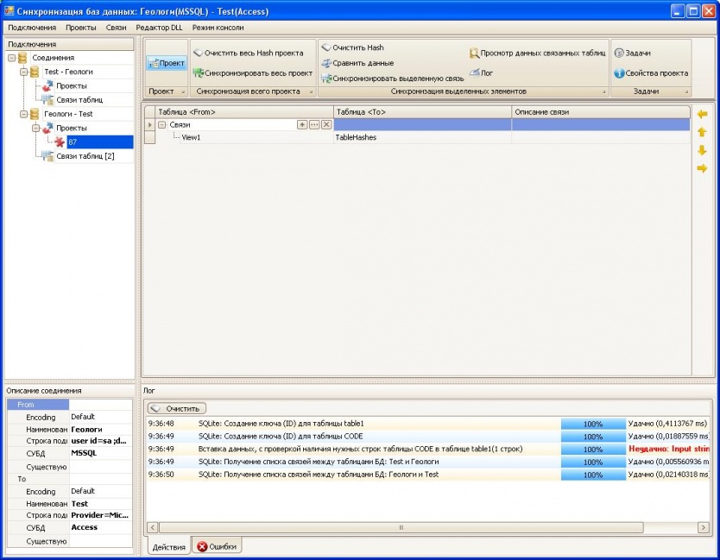Click the log panel horizontal scrollbar
Viewport: 720px width, 560px height.
point(400,526)
